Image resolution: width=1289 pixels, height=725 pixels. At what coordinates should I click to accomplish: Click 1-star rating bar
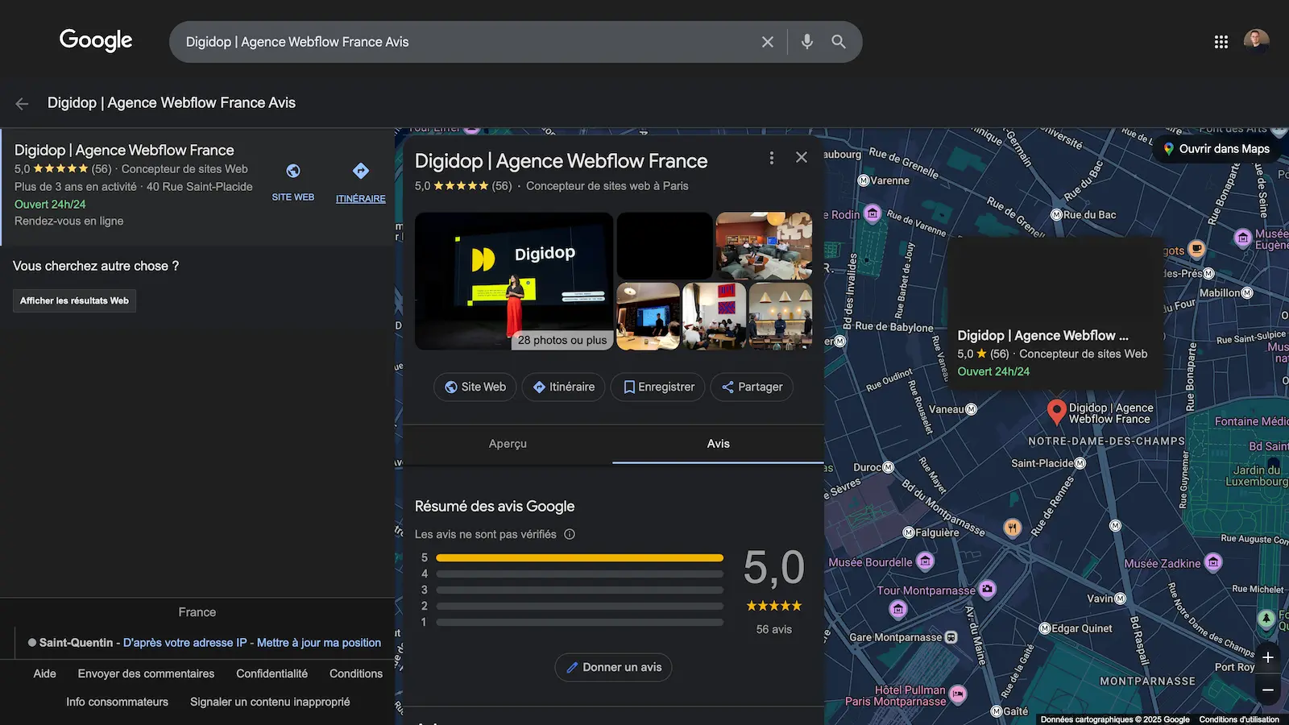579,622
